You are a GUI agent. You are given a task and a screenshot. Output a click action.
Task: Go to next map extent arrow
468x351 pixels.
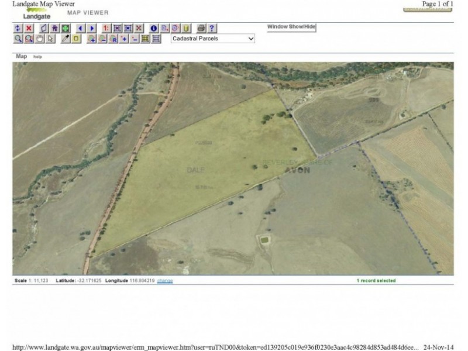92,28
